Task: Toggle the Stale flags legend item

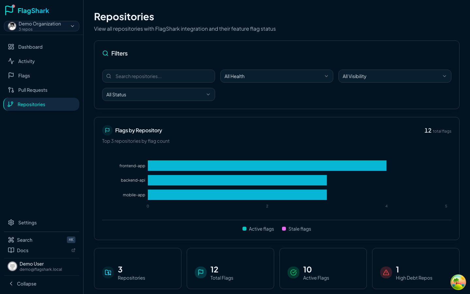Action: (296, 229)
